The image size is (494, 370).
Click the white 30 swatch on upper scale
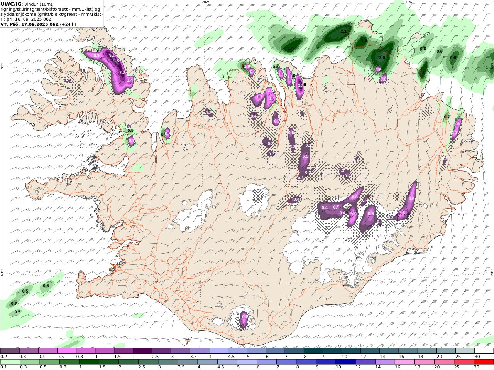pos(484,351)
